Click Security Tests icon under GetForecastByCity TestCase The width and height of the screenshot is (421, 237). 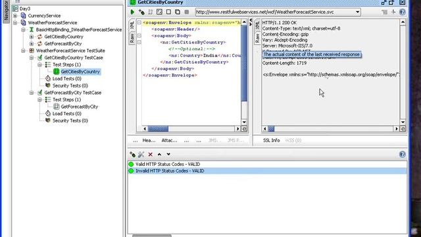(48, 120)
